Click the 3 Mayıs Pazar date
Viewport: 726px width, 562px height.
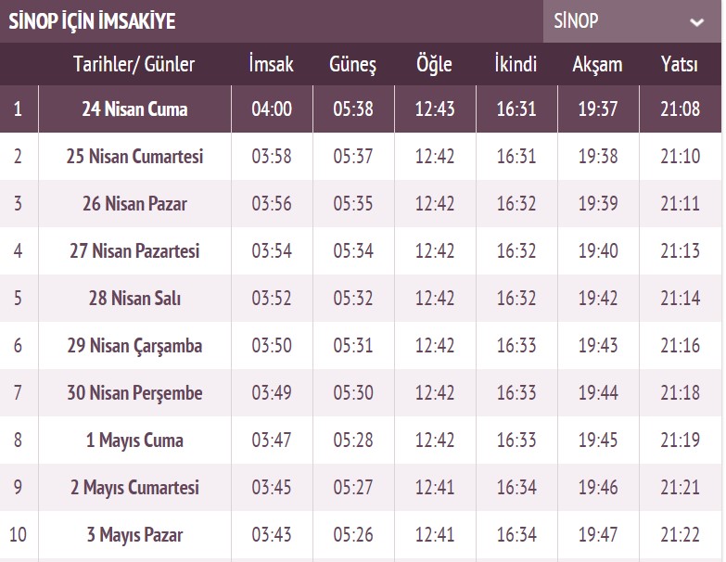(134, 535)
